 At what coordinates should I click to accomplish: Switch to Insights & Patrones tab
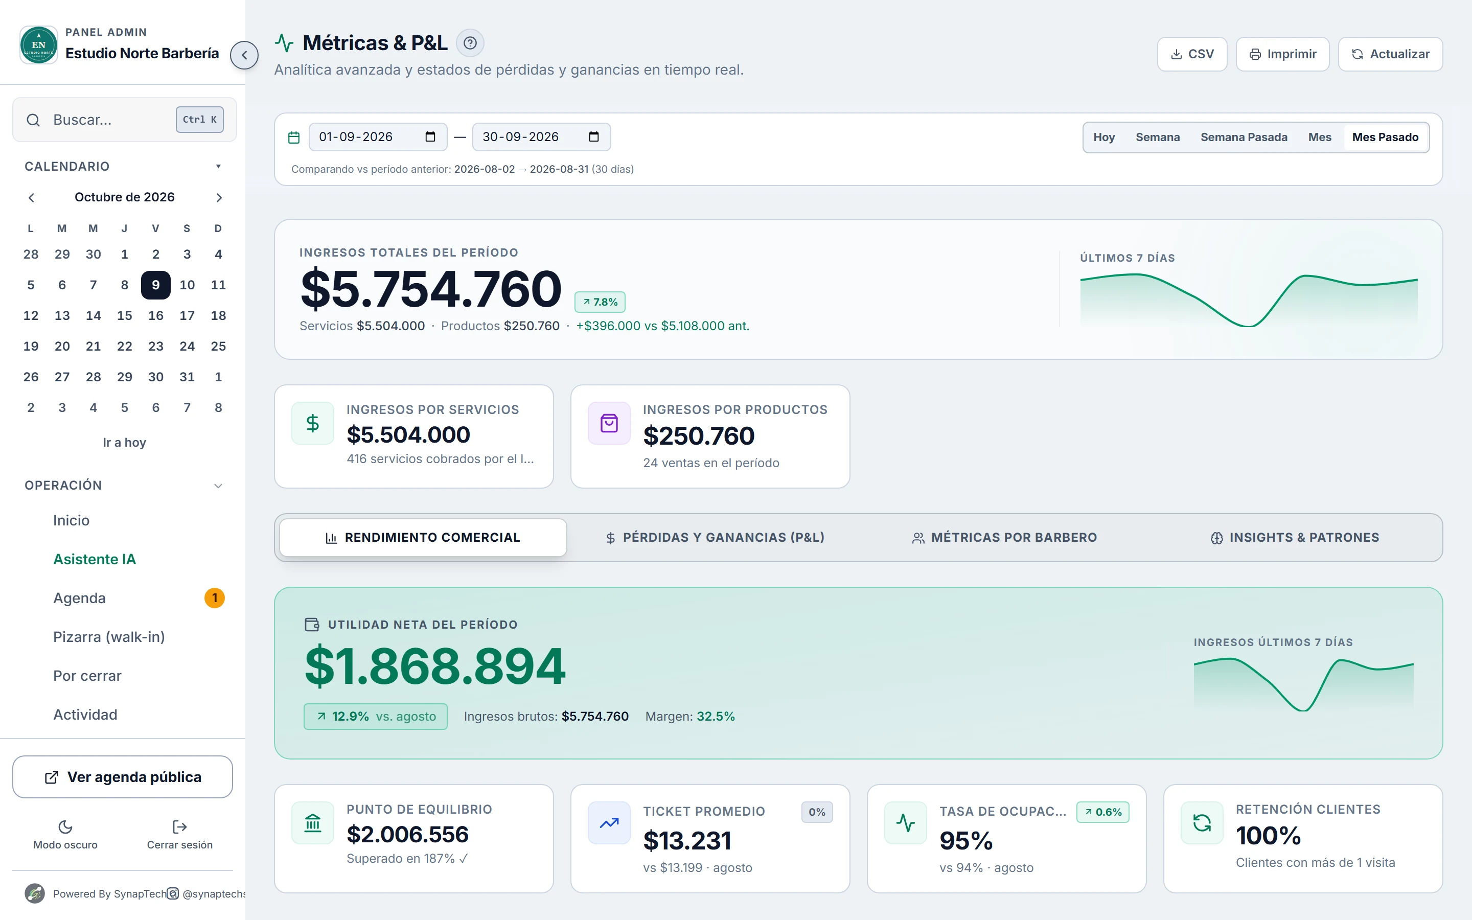tap(1294, 537)
